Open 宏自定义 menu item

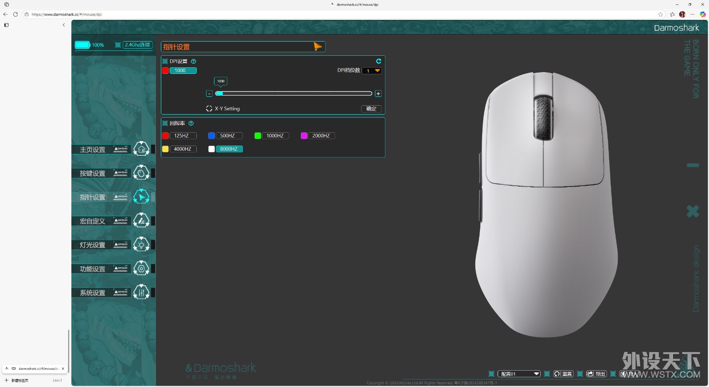(93, 221)
